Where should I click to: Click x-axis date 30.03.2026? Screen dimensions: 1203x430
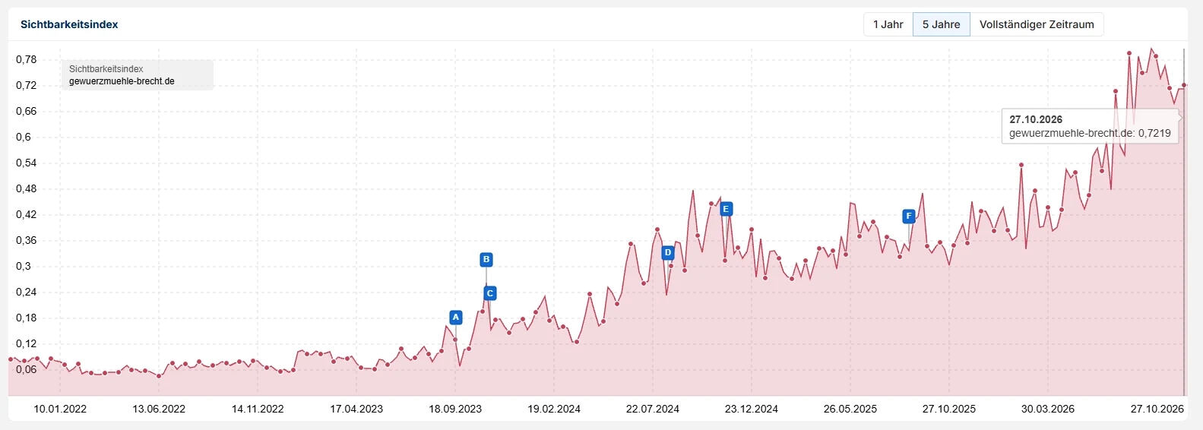tap(1048, 409)
